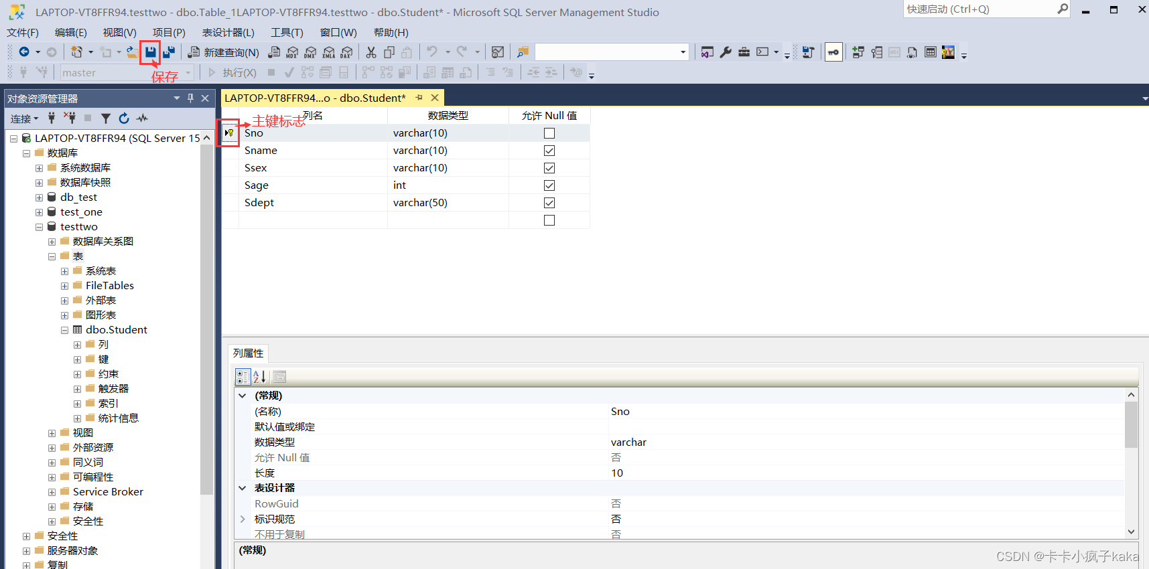The width and height of the screenshot is (1149, 569).
Task: Click the Filter icon in Object Explorer
Action: pyautogui.click(x=106, y=118)
